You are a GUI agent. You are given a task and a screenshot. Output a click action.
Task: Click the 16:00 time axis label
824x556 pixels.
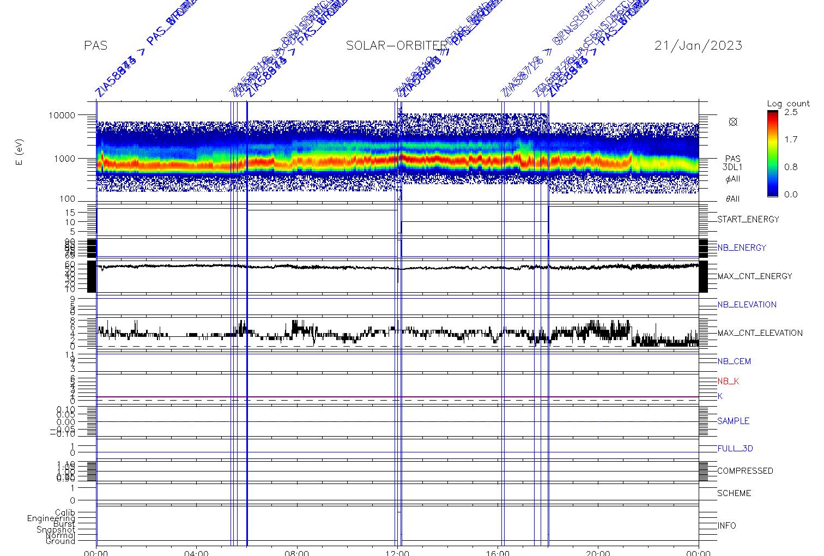pyautogui.click(x=498, y=552)
